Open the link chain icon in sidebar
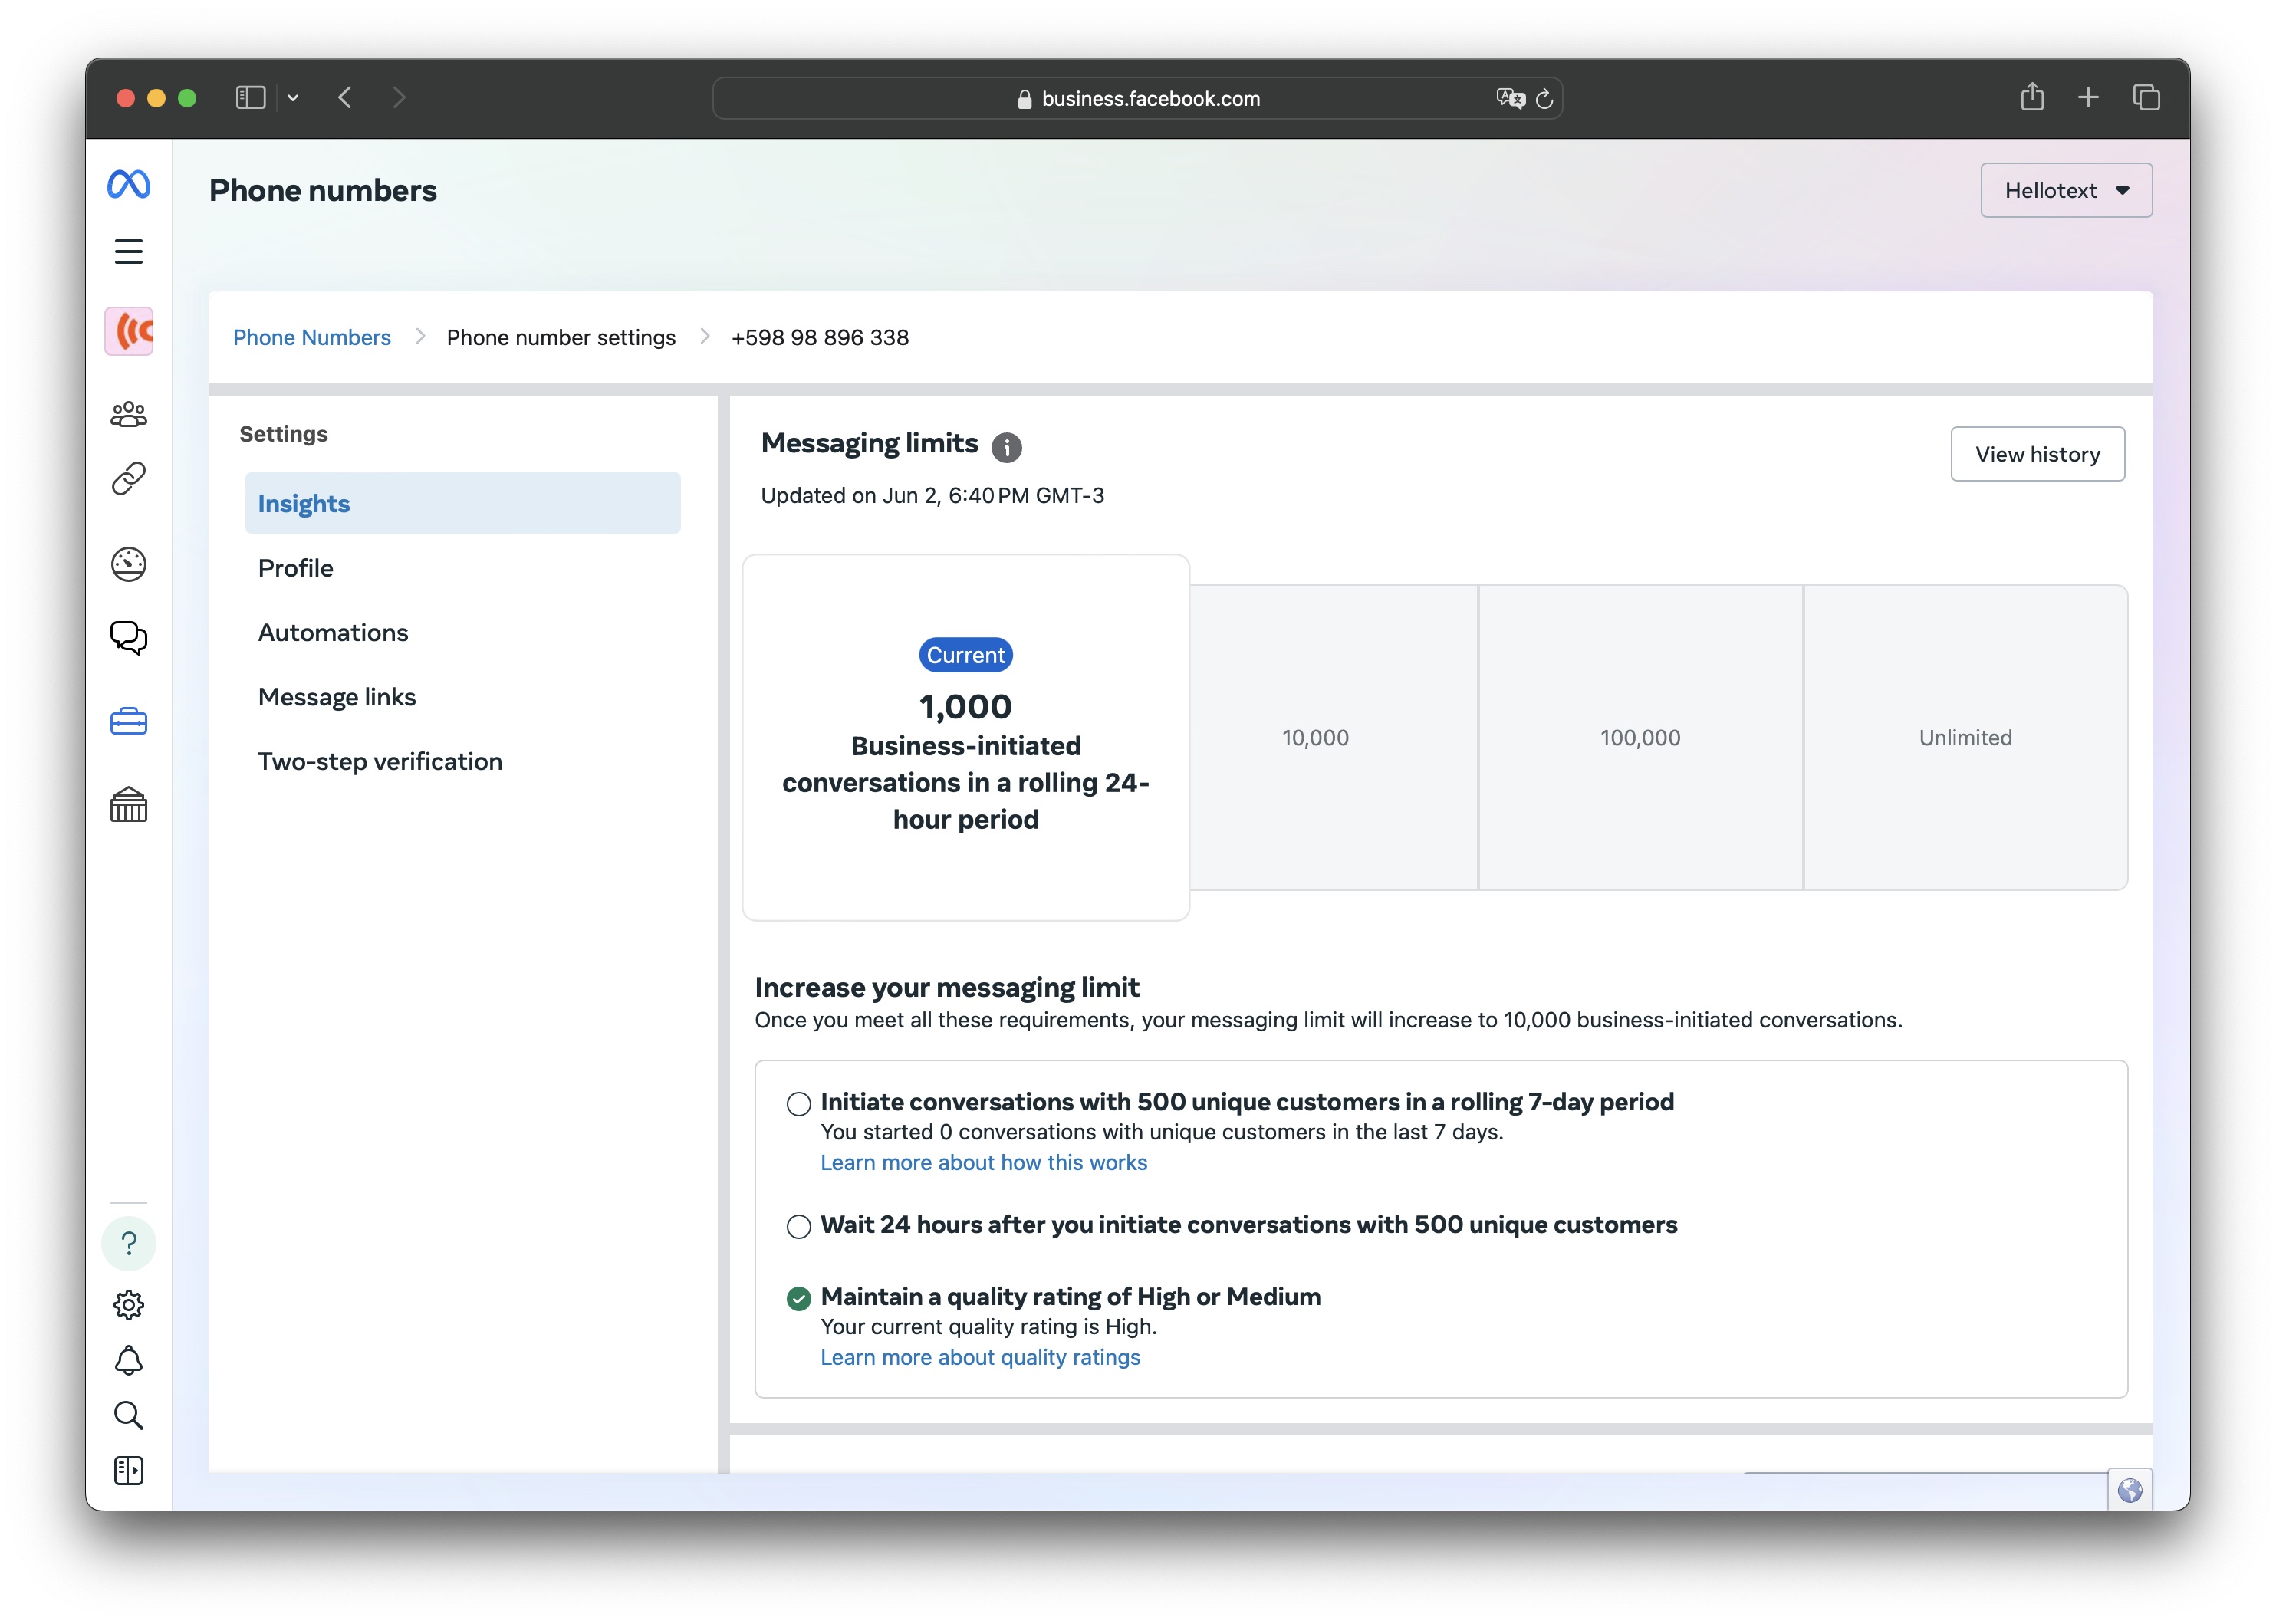The image size is (2276, 1624). pos(129,479)
